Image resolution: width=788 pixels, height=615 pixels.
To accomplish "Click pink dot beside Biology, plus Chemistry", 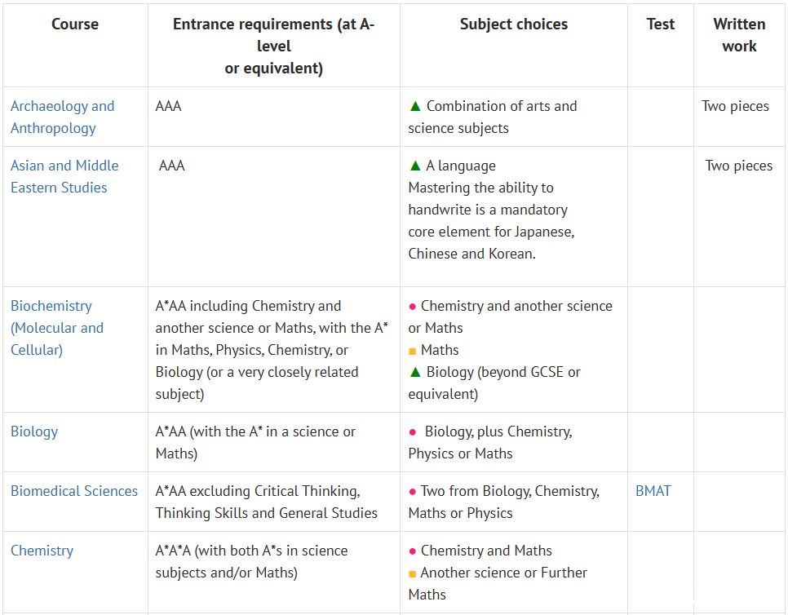I will coord(413,432).
